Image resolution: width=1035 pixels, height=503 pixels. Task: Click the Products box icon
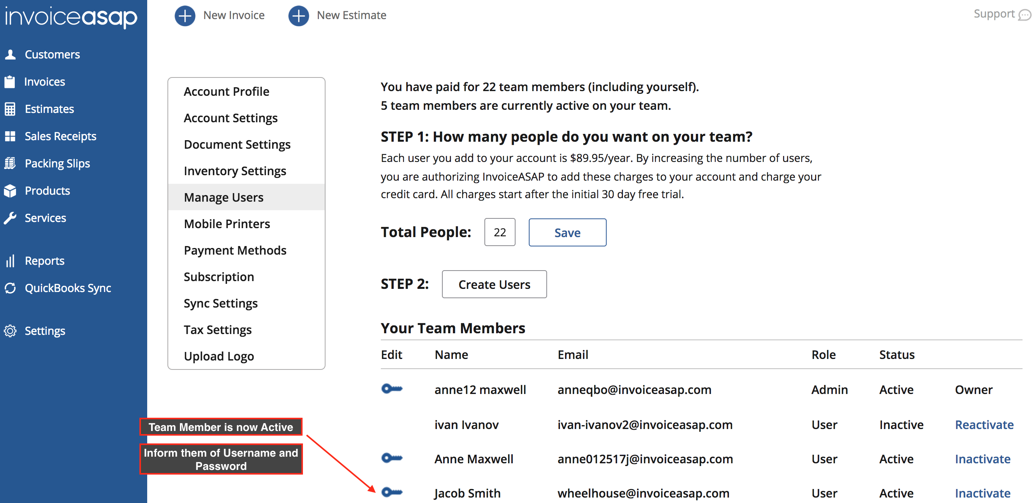click(10, 191)
